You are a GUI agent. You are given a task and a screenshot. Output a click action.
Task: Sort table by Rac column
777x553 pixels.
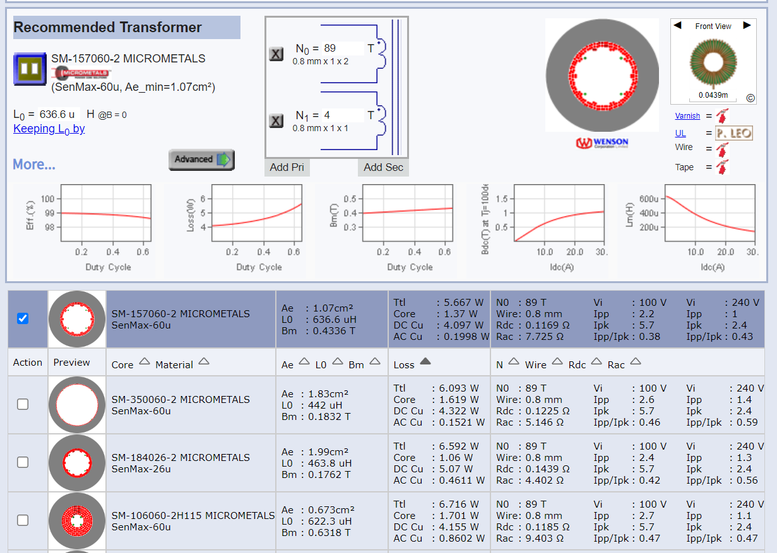636,362
